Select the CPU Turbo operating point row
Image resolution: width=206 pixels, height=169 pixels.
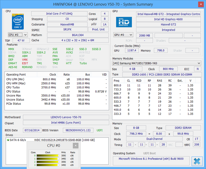click(57, 88)
